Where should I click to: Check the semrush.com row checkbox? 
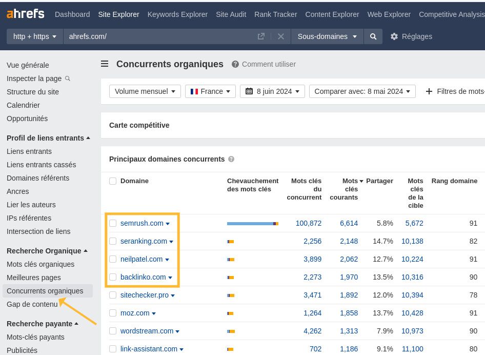(x=113, y=223)
